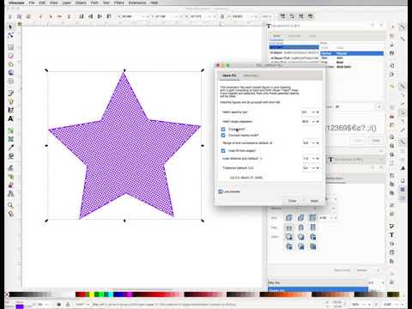This screenshot has height=309, width=412.
Task: Select the Node edit tool
Action: [10, 35]
